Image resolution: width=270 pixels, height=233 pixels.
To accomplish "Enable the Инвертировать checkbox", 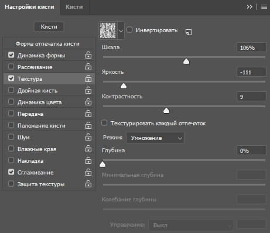I will click(x=129, y=30).
